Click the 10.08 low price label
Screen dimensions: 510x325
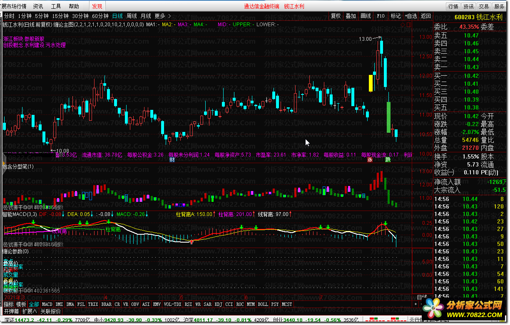coord(62,151)
